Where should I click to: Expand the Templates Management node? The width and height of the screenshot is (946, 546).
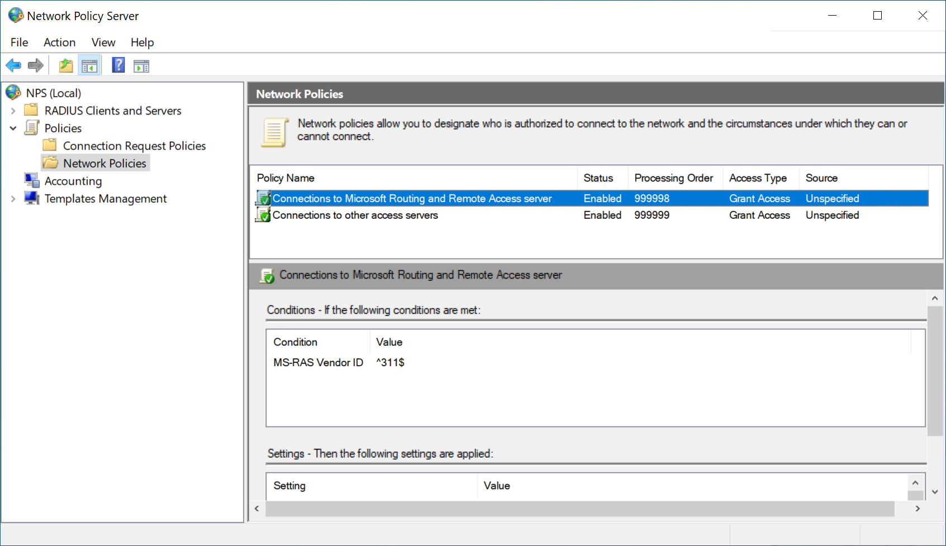13,199
